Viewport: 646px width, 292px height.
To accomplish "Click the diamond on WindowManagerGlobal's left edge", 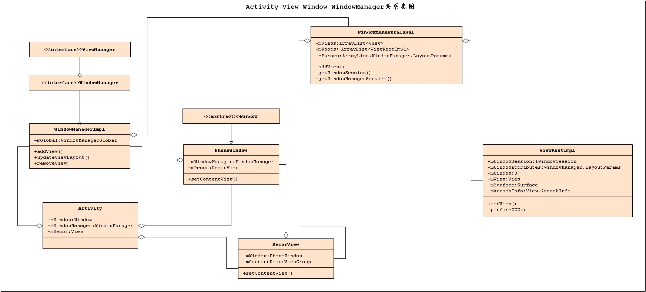I will coord(307,41).
